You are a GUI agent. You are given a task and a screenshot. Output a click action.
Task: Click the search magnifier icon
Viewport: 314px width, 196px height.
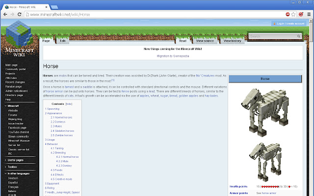(x=299, y=36)
